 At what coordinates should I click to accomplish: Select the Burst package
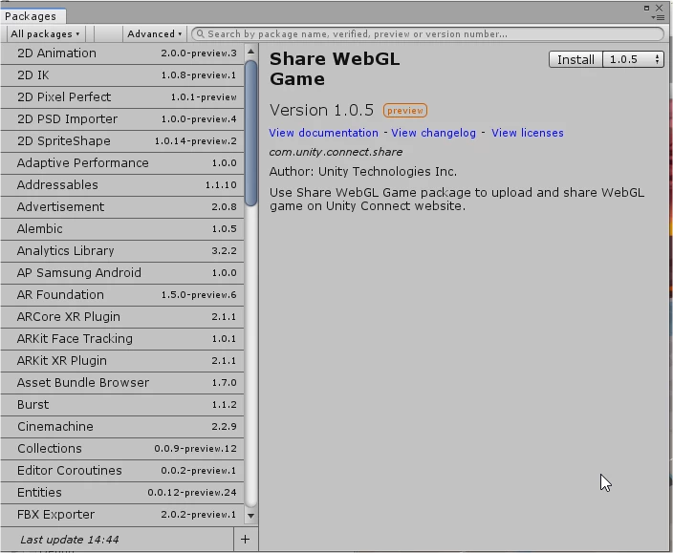click(x=122, y=405)
